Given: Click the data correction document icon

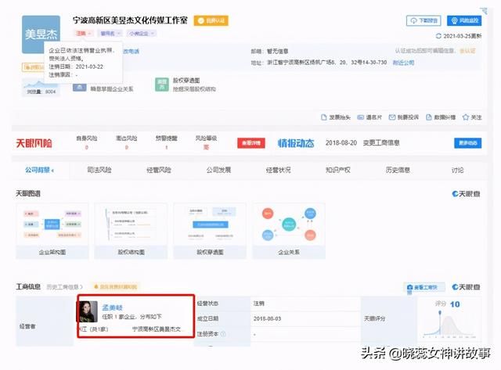Looking at the screenshot, I should click(429, 117).
